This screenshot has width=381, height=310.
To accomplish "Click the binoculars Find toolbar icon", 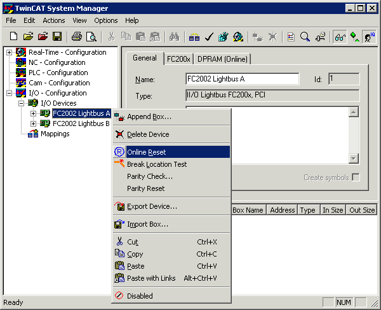I will (175, 37).
